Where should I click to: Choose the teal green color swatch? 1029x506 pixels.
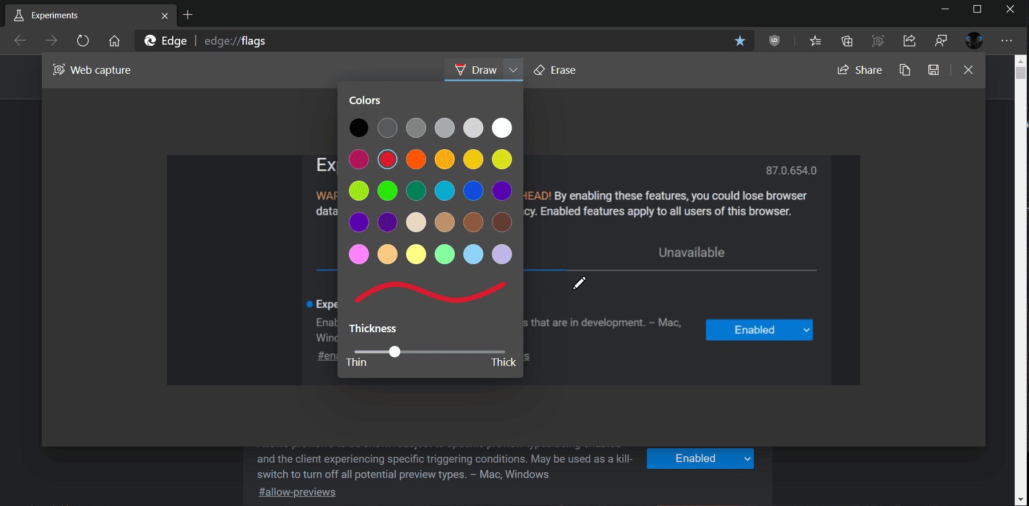point(416,190)
